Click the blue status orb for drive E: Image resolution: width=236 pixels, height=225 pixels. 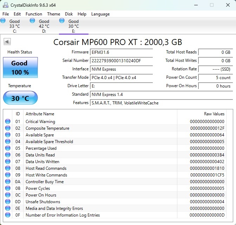coord(62,20)
